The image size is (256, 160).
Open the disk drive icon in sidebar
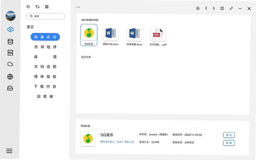pyautogui.click(x=10, y=88)
